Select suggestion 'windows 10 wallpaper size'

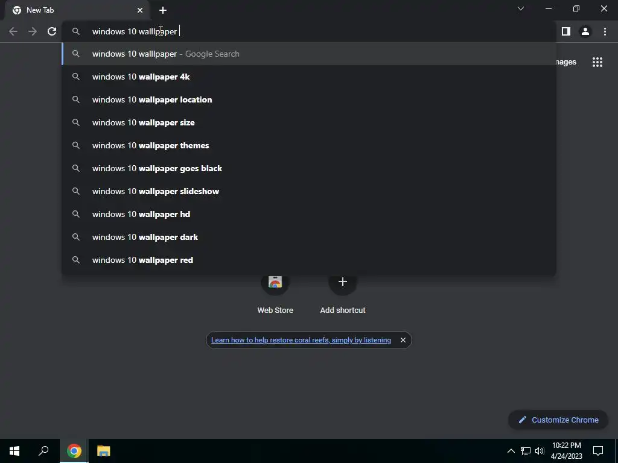coord(309,122)
